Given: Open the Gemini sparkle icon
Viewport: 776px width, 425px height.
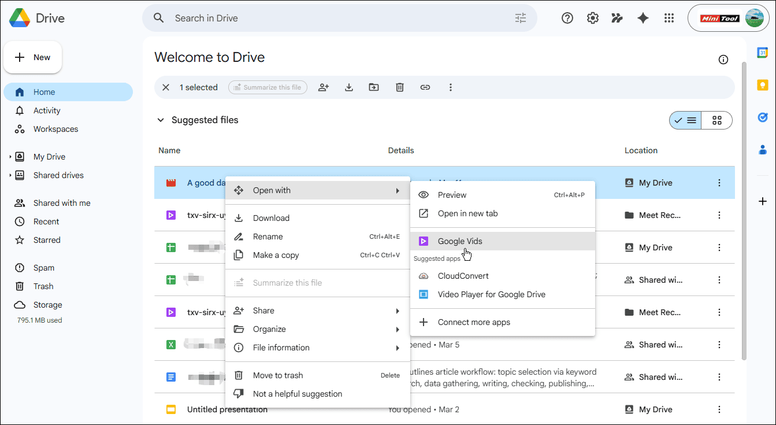Looking at the screenshot, I should coord(643,18).
